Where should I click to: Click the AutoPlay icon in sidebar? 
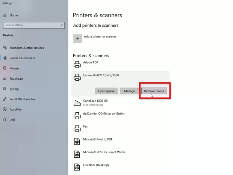(x=5, y=109)
